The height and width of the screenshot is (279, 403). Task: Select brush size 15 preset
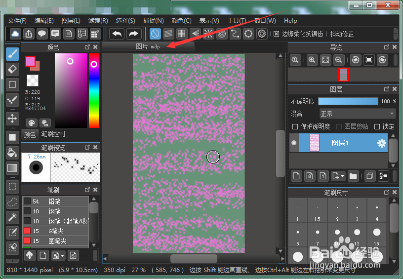pos(376,235)
